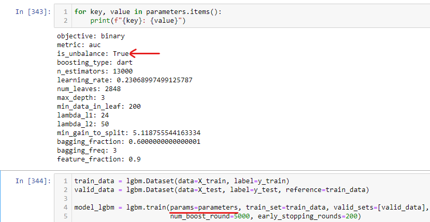Select the 'metric: auc' output line
Screen dimensions: 430x222
click(79, 45)
